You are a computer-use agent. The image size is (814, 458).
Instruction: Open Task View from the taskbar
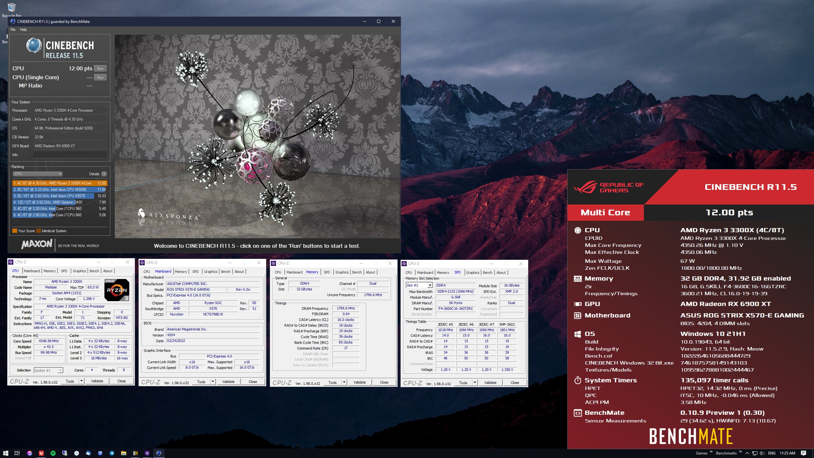(x=17, y=453)
